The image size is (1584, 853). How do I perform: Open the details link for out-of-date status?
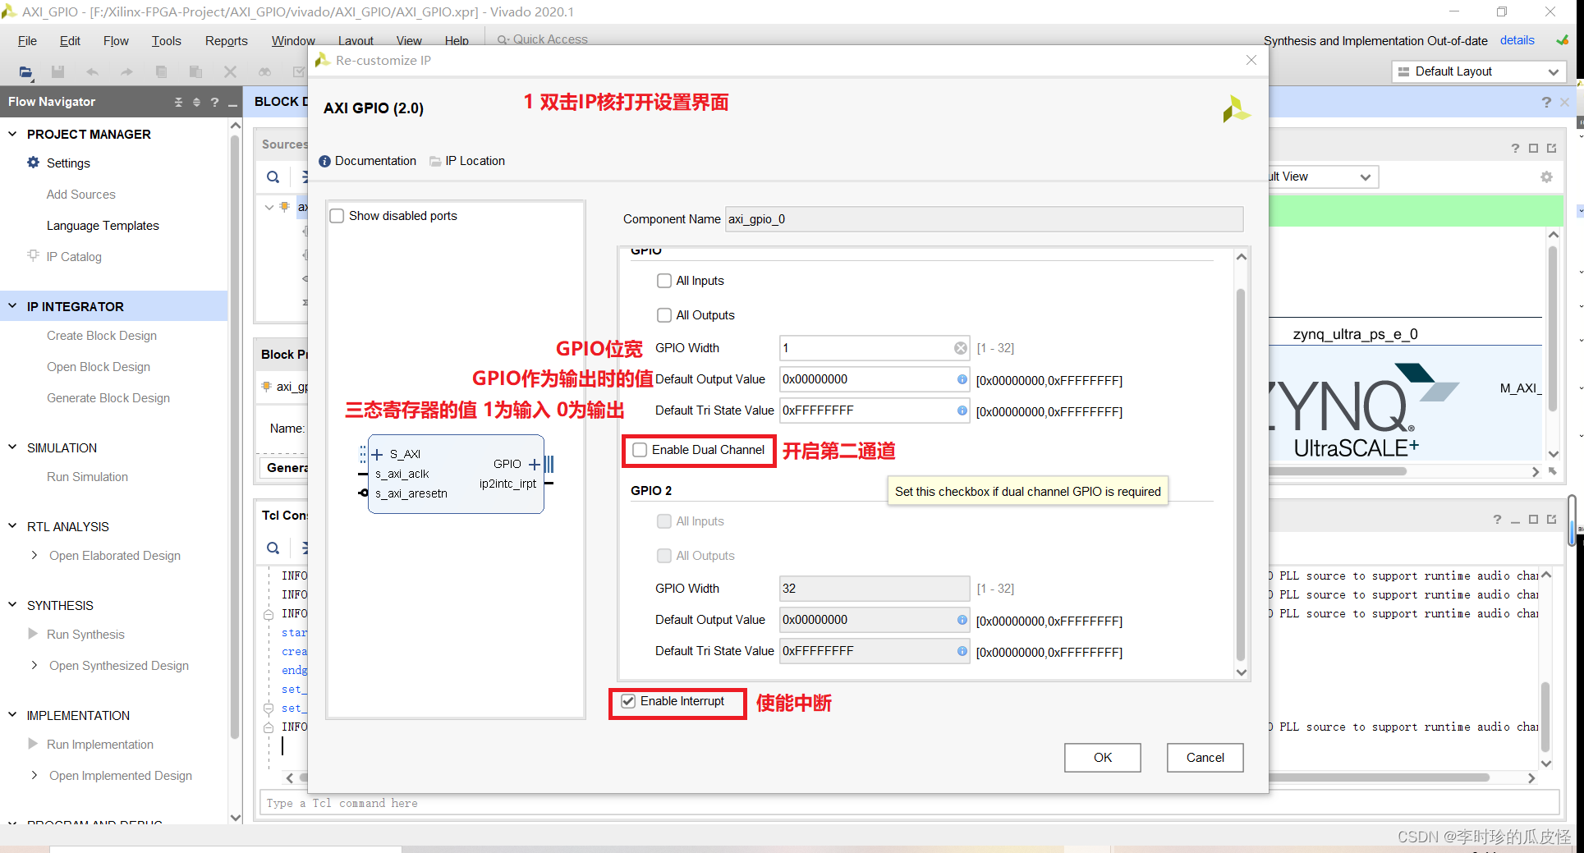coord(1517,40)
